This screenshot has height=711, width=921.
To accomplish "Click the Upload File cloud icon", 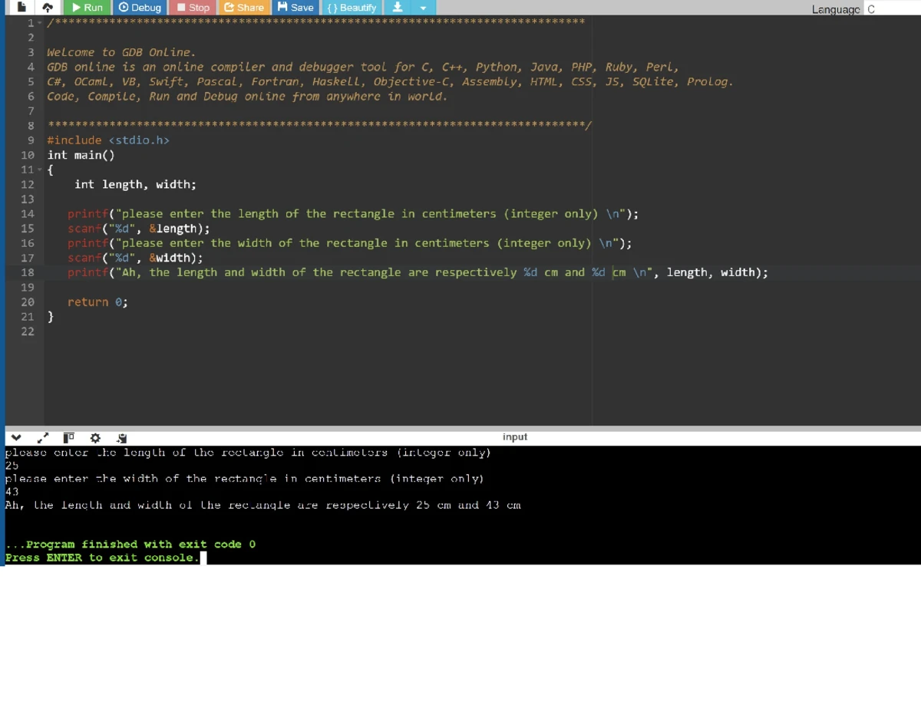I will point(48,7).
